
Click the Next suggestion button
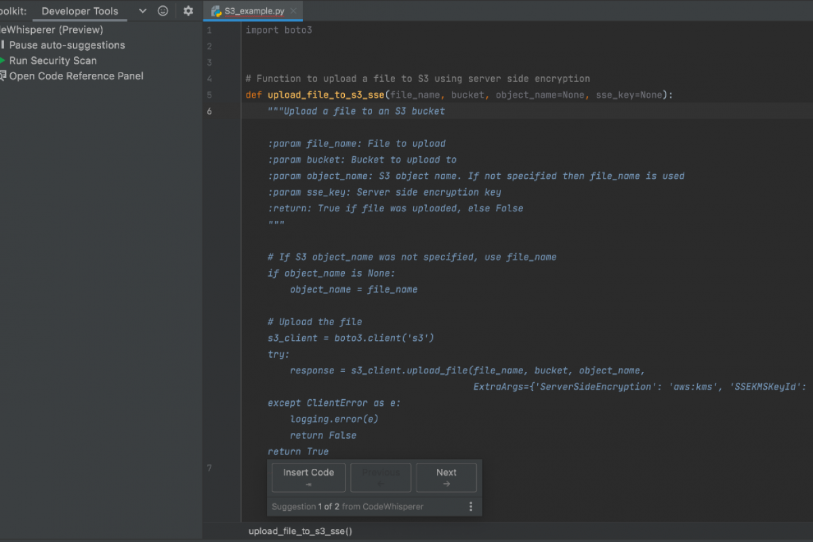click(x=446, y=478)
